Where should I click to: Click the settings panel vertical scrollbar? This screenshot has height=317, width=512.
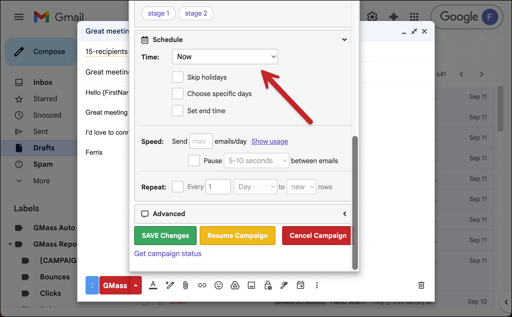pos(355,202)
